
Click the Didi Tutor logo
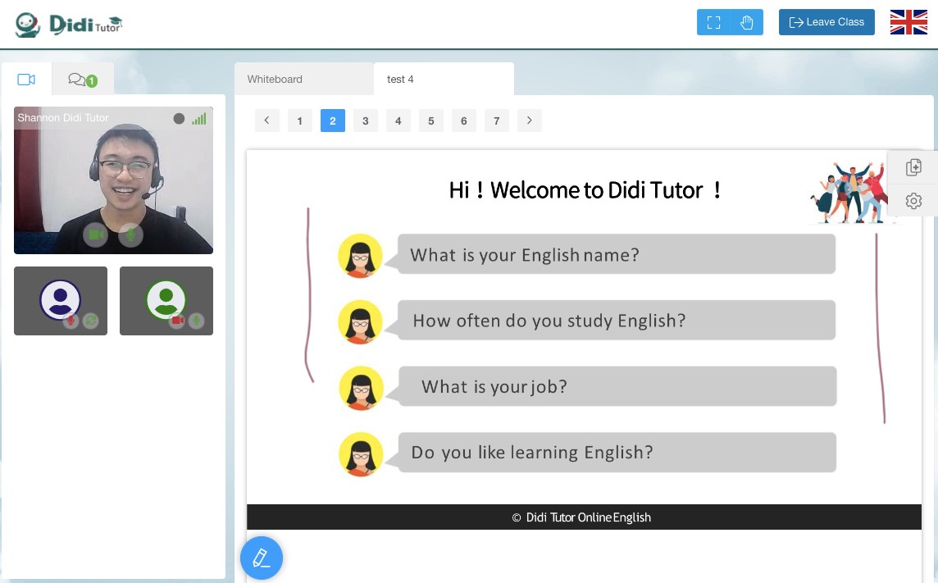(68, 25)
